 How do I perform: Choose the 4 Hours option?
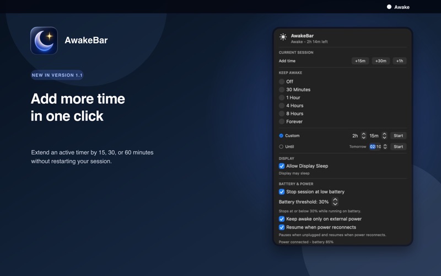[282, 105]
